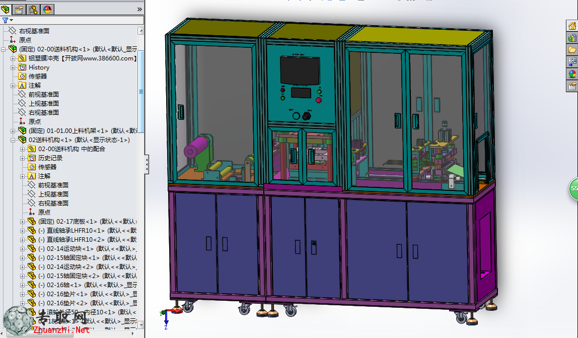Screen dimensions: 578x338
Task: Expand the History folder
Action: point(13,67)
